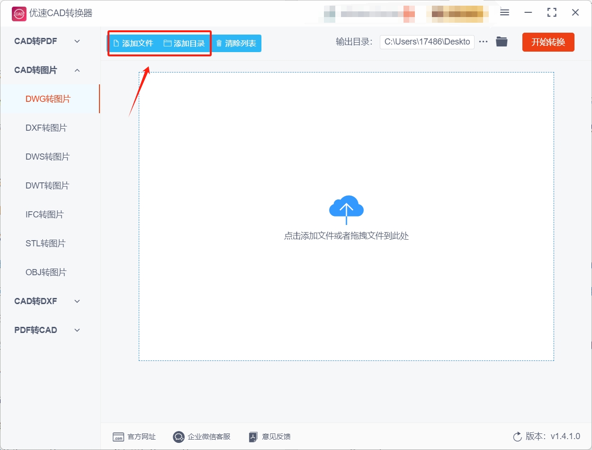The image size is (592, 450).
Task: Click the three-dots browse output directory
Action: [x=483, y=42]
